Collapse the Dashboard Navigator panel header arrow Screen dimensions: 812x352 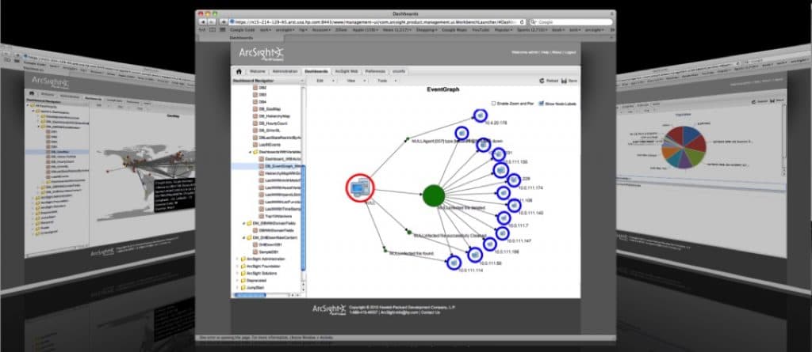[302, 81]
